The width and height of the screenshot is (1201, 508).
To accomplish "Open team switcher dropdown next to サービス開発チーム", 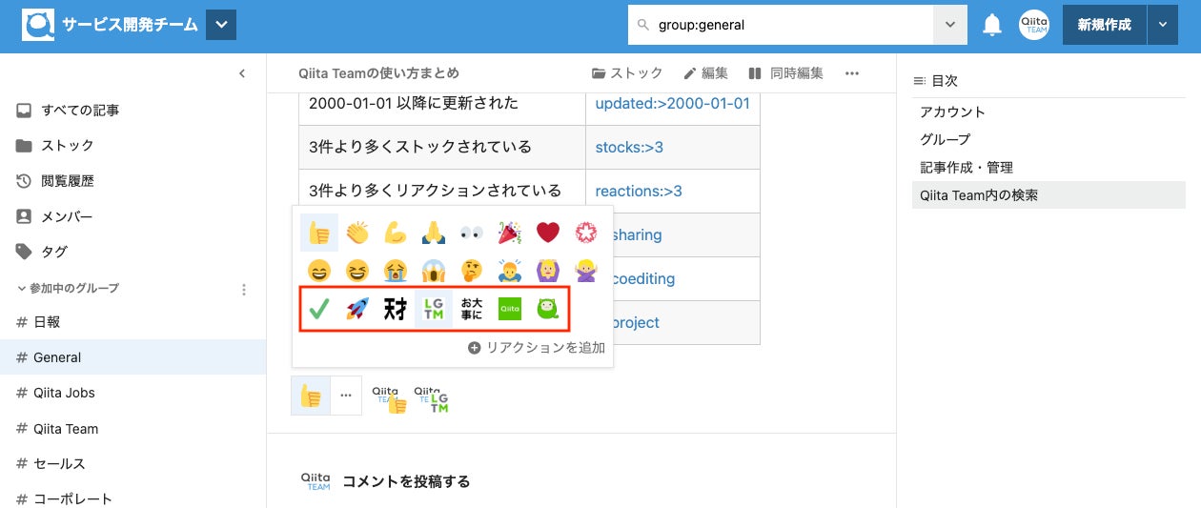I will pyautogui.click(x=220, y=25).
